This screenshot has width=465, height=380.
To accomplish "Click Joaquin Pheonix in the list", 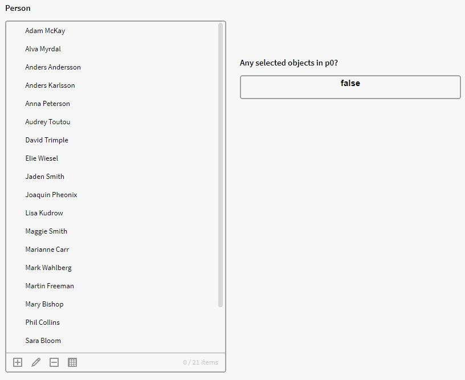I will pyautogui.click(x=51, y=195).
